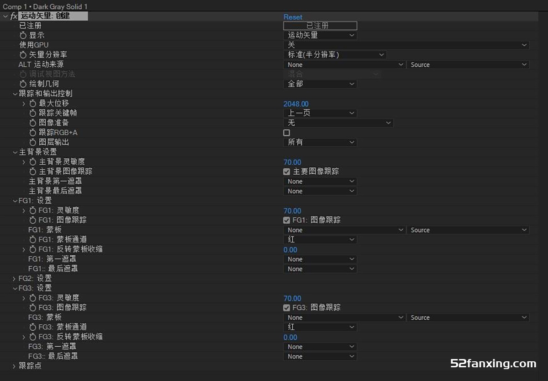Viewport: 548px width, 381px height.
Task: Click the 2048.00 value of 最大位移
Action: click(296, 104)
